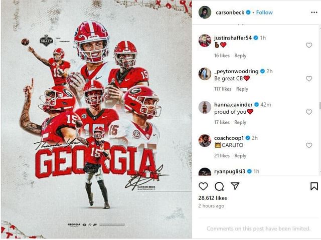321x240 pixels.
Task: Open the comment bubble icon
Action: (x=219, y=186)
